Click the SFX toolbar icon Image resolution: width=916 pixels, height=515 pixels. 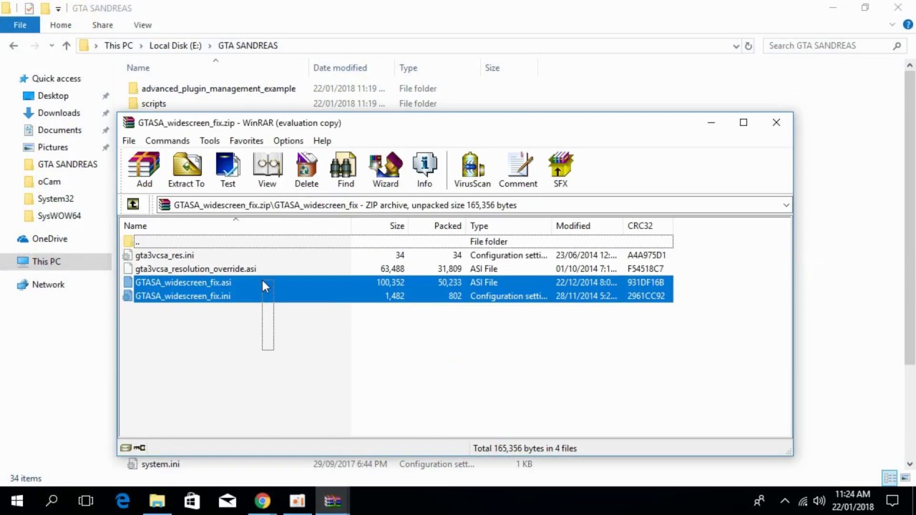pyautogui.click(x=560, y=170)
